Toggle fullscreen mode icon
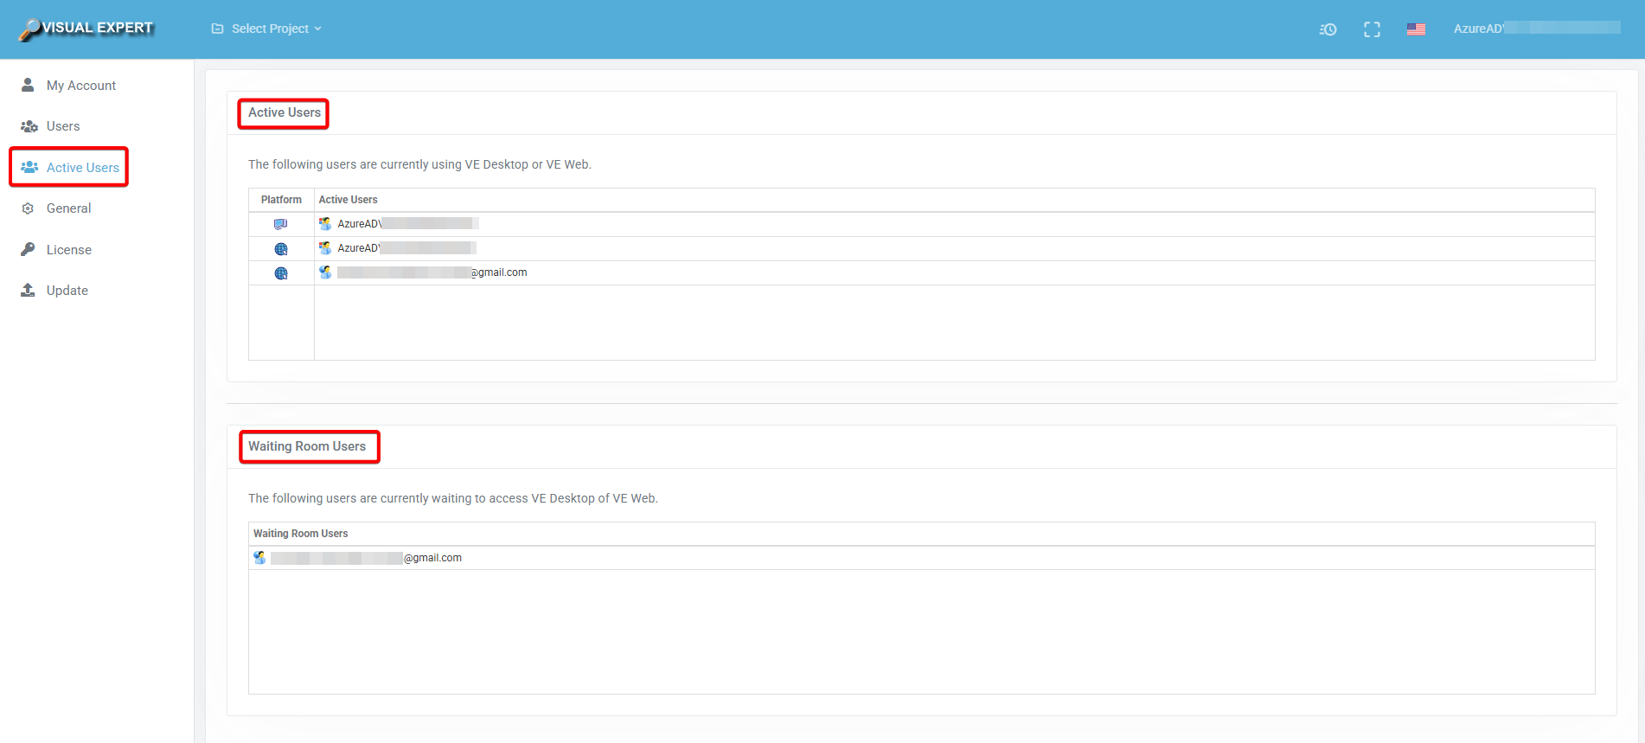 click(x=1372, y=29)
